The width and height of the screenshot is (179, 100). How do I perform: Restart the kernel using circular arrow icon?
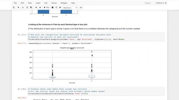(x=56, y=7)
